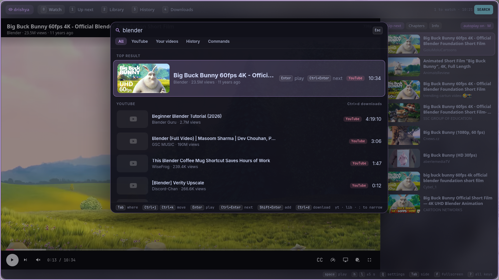The width and height of the screenshot is (499, 280).
Task: Open History in the top navigation
Action: (x=144, y=10)
